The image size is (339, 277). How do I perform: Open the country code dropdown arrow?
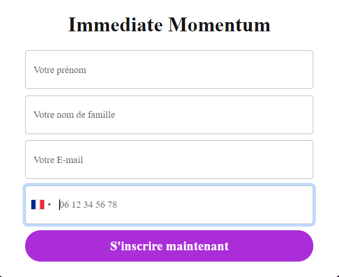(x=49, y=205)
